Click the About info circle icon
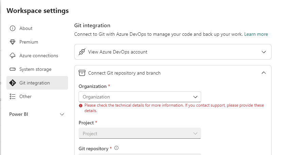 [13, 28]
